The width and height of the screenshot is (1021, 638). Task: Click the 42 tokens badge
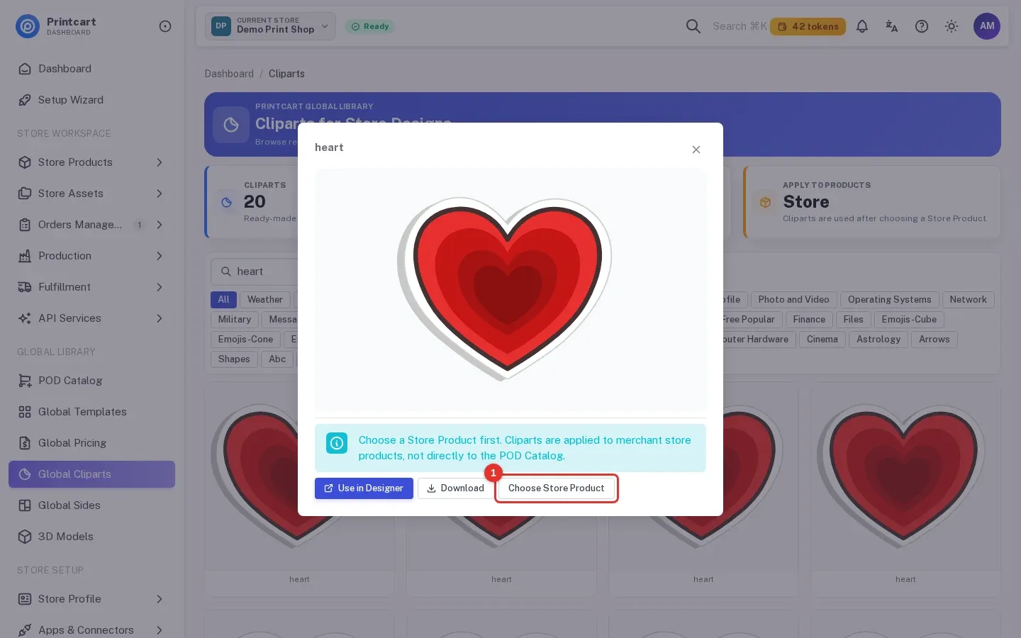pos(808,26)
